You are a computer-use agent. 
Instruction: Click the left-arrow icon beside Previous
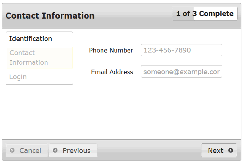tap(55, 150)
